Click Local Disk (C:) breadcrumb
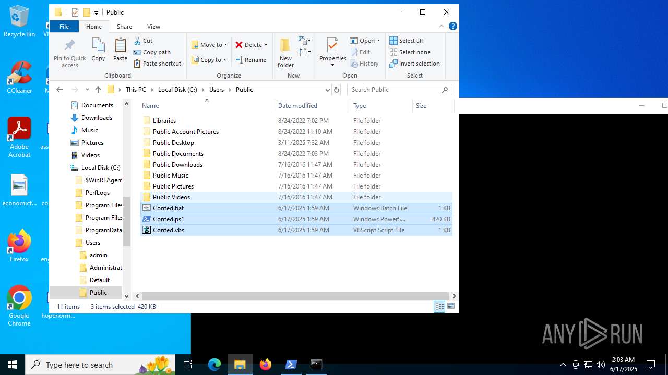The height and width of the screenshot is (375, 668). 177,90
